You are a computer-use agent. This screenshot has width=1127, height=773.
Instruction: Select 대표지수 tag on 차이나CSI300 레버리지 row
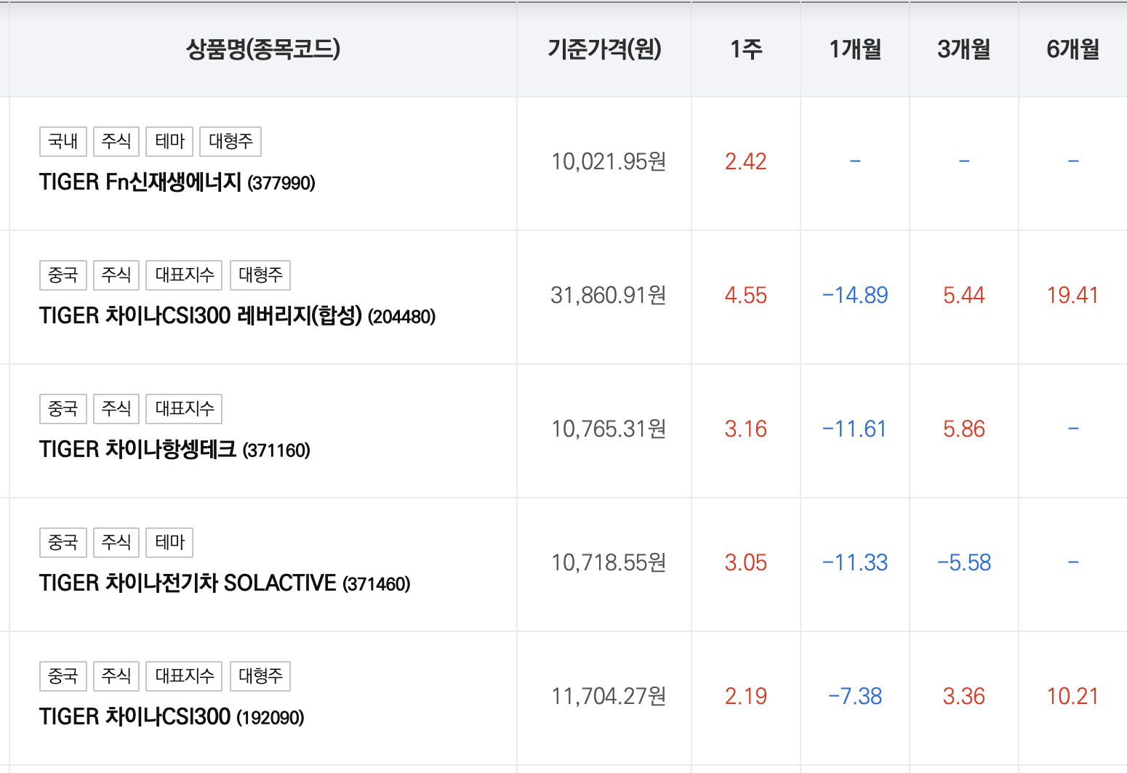[184, 275]
